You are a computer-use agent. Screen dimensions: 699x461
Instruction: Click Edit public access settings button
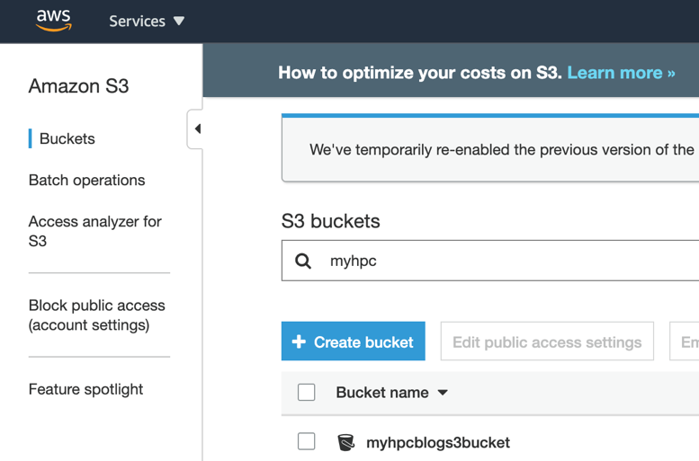[547, 342]
